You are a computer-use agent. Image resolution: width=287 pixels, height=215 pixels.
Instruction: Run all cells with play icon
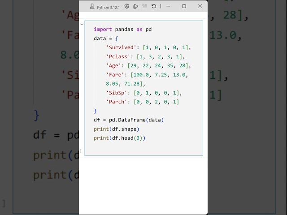135,6
